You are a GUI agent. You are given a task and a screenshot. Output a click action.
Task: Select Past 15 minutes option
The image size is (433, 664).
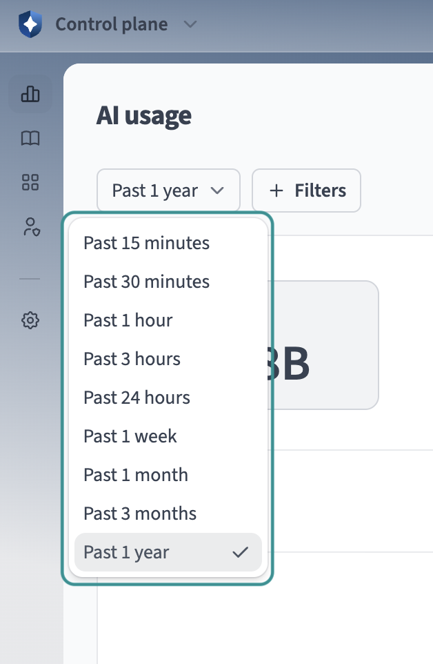[x=168, y=243]
